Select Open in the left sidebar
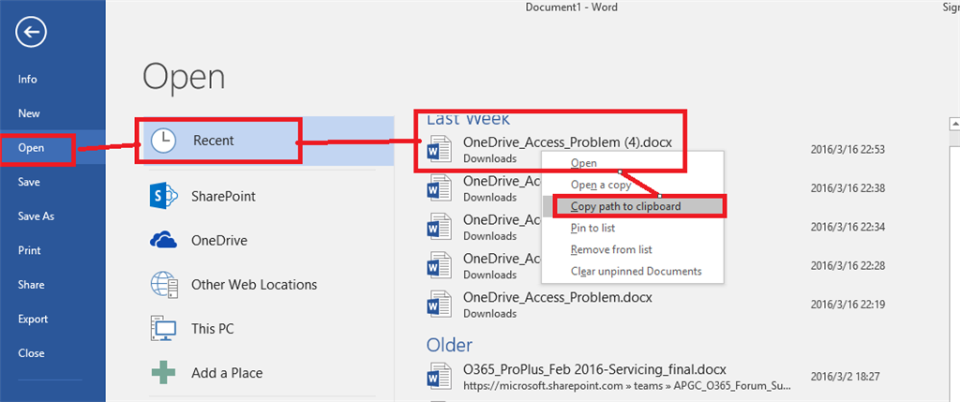The height and width of the screenshot is (402, 960). coord(52,147)
